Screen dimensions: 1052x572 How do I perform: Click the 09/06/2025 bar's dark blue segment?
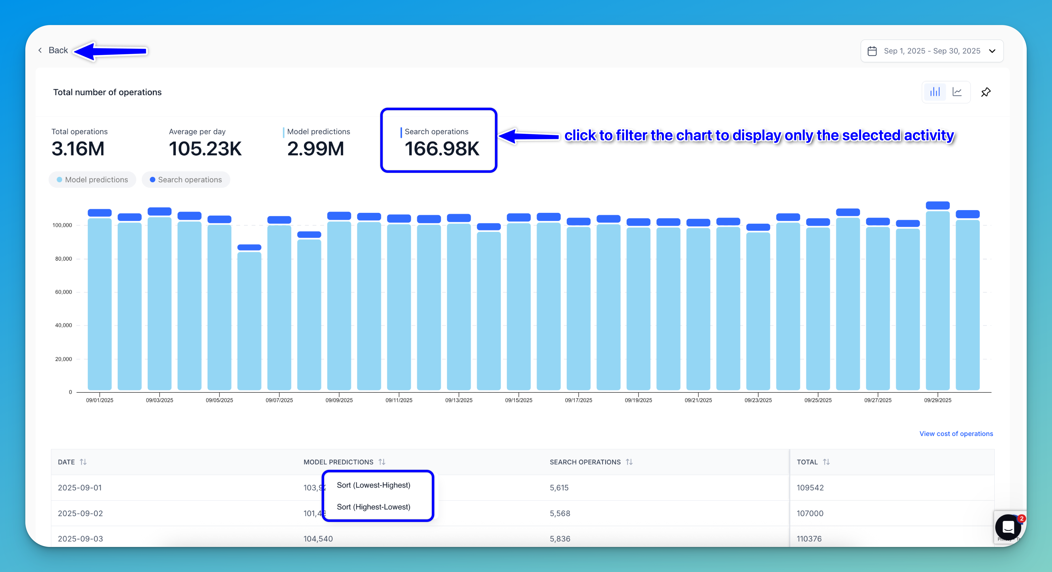pos(249,247)
